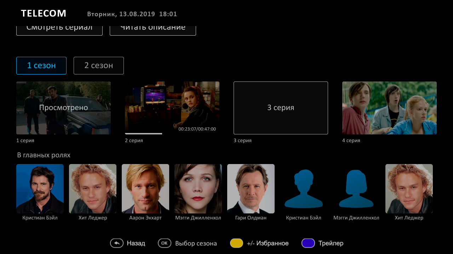The height and width of the screenshot is (254, 453).
Task: Resume the 2 серия episode thumbnail
Action: (172, 108)
